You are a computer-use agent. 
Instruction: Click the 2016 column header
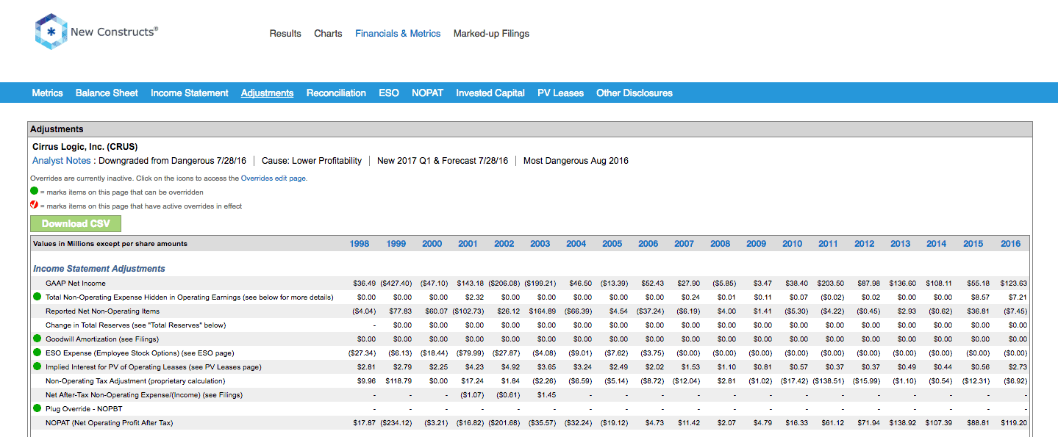1010,244
